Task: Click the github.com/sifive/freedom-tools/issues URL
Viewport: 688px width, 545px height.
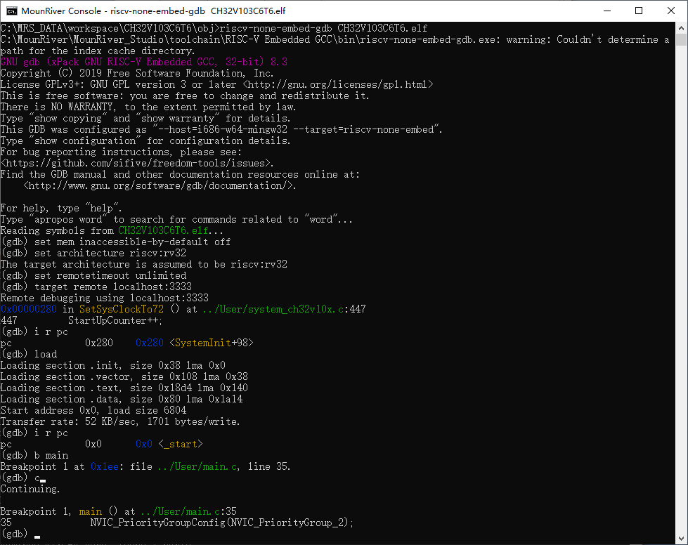Action: click(x=135, y=163)
